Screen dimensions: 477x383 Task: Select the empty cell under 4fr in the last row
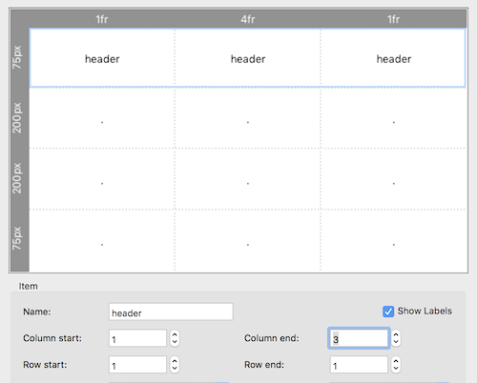coord(248,240)
